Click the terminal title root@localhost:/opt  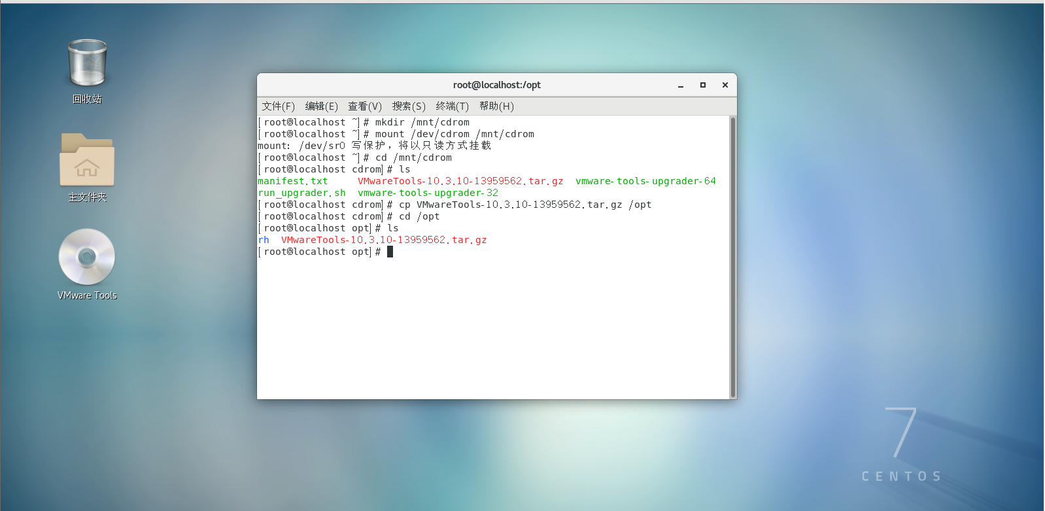496,85
